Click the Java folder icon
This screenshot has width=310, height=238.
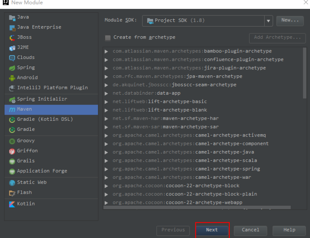[12, 18]
